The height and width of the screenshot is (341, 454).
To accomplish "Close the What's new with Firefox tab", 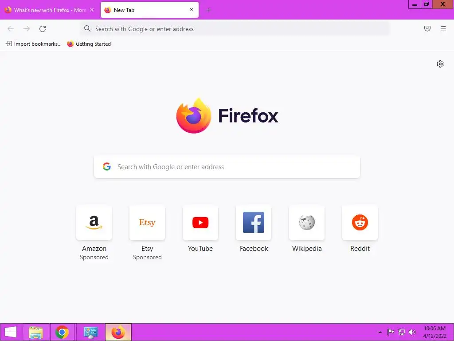I will click(92, 10).
